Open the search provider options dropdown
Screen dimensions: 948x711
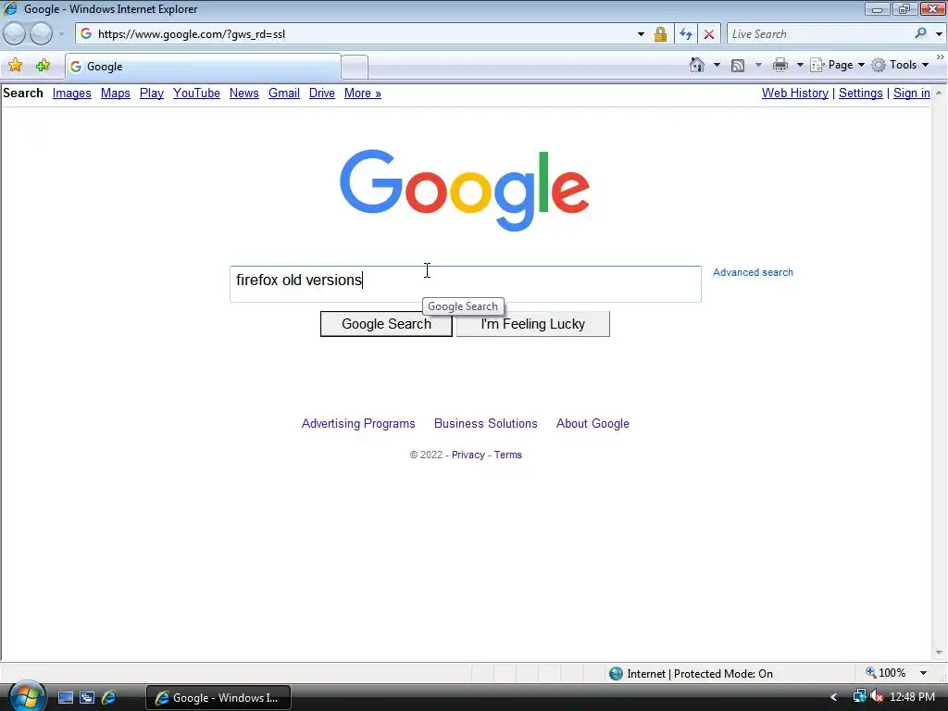point(939,34)
